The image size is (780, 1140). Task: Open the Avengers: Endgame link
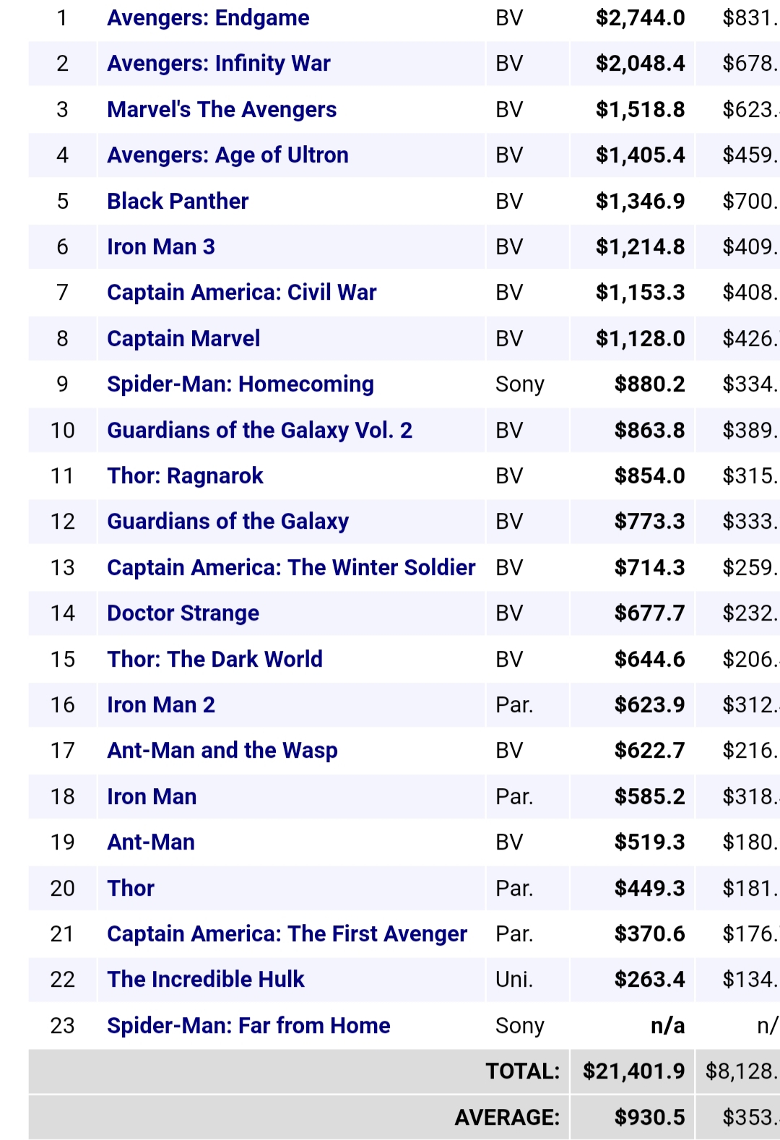tap(208, 18)
